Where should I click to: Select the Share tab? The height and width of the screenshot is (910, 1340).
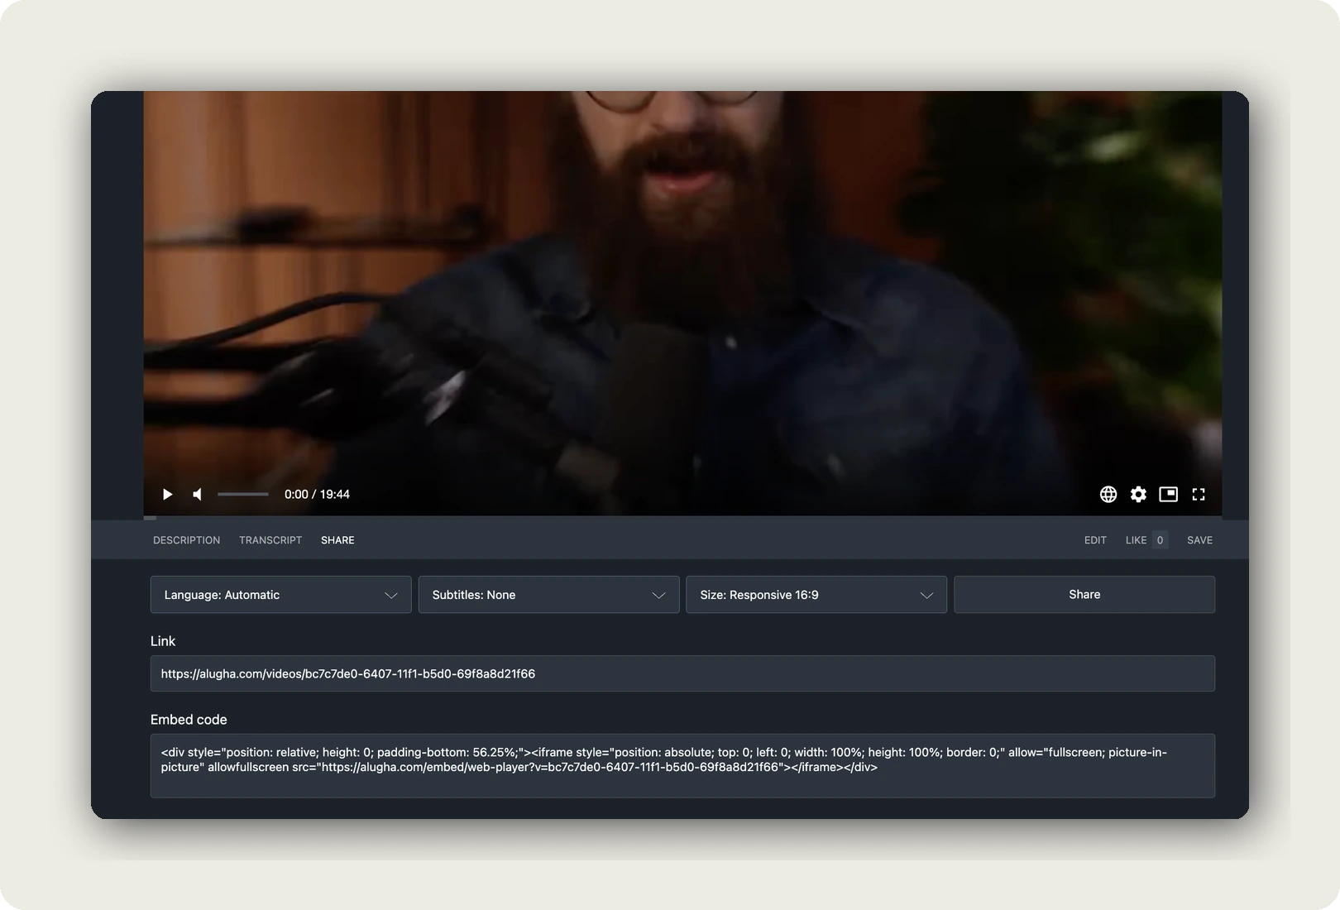[337, 540]
